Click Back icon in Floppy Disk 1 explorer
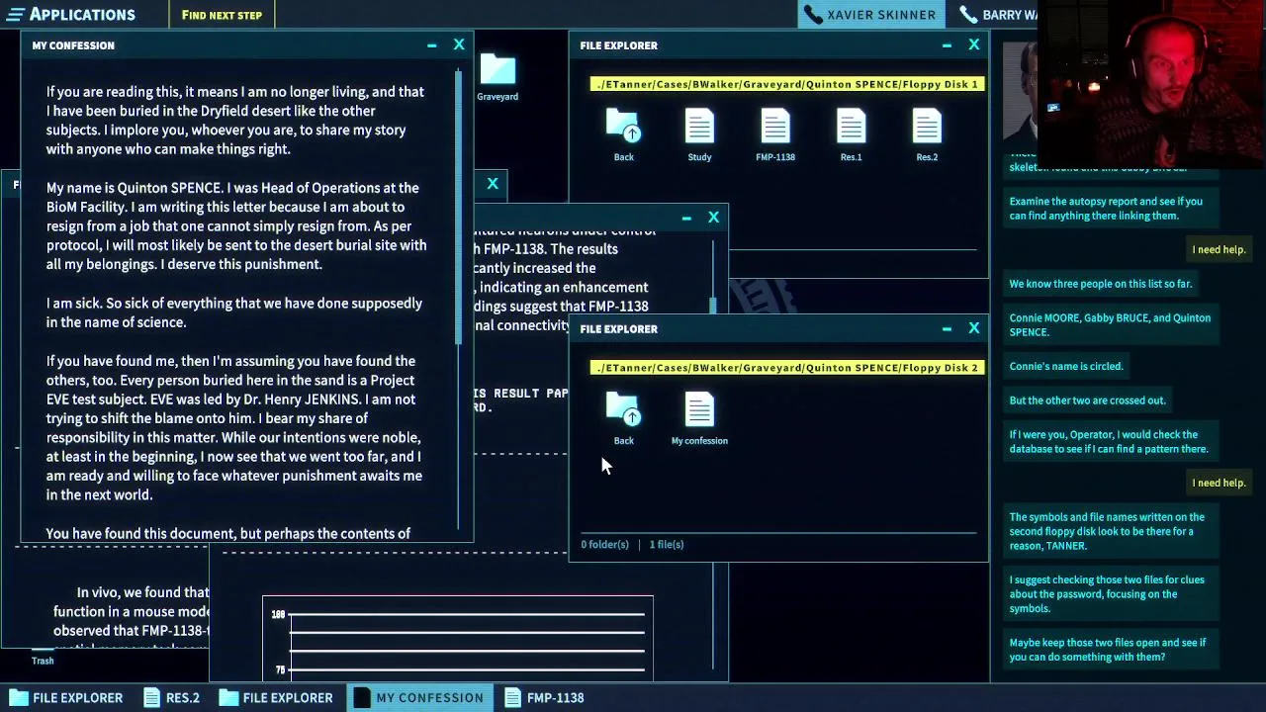 (623, 135)
